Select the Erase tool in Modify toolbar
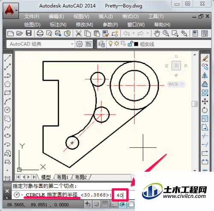The height and width of the screenshot is (211, 214). 205,58
